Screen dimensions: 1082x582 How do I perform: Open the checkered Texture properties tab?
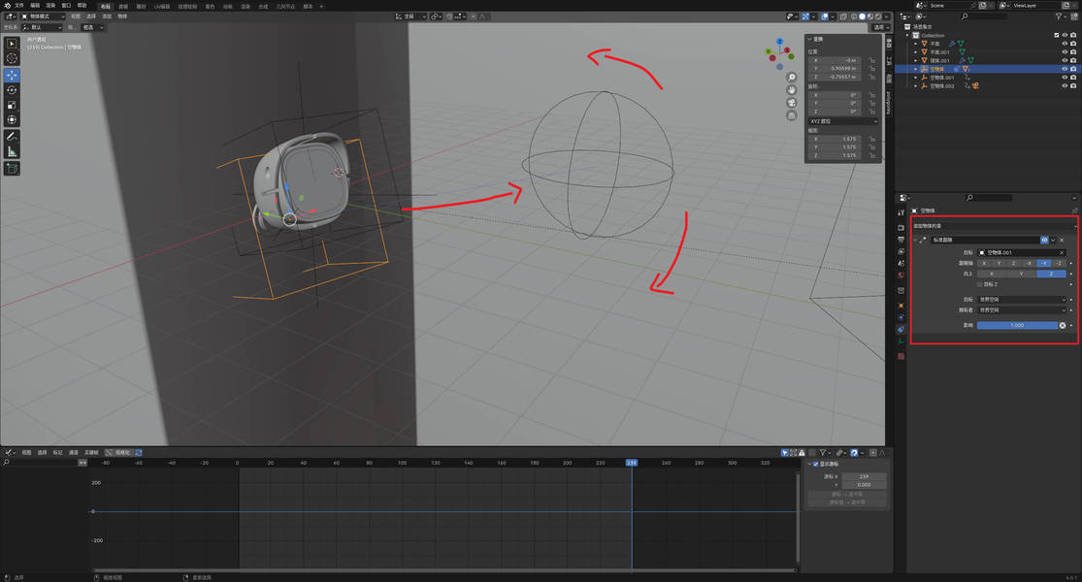click(x=901, y=356)
